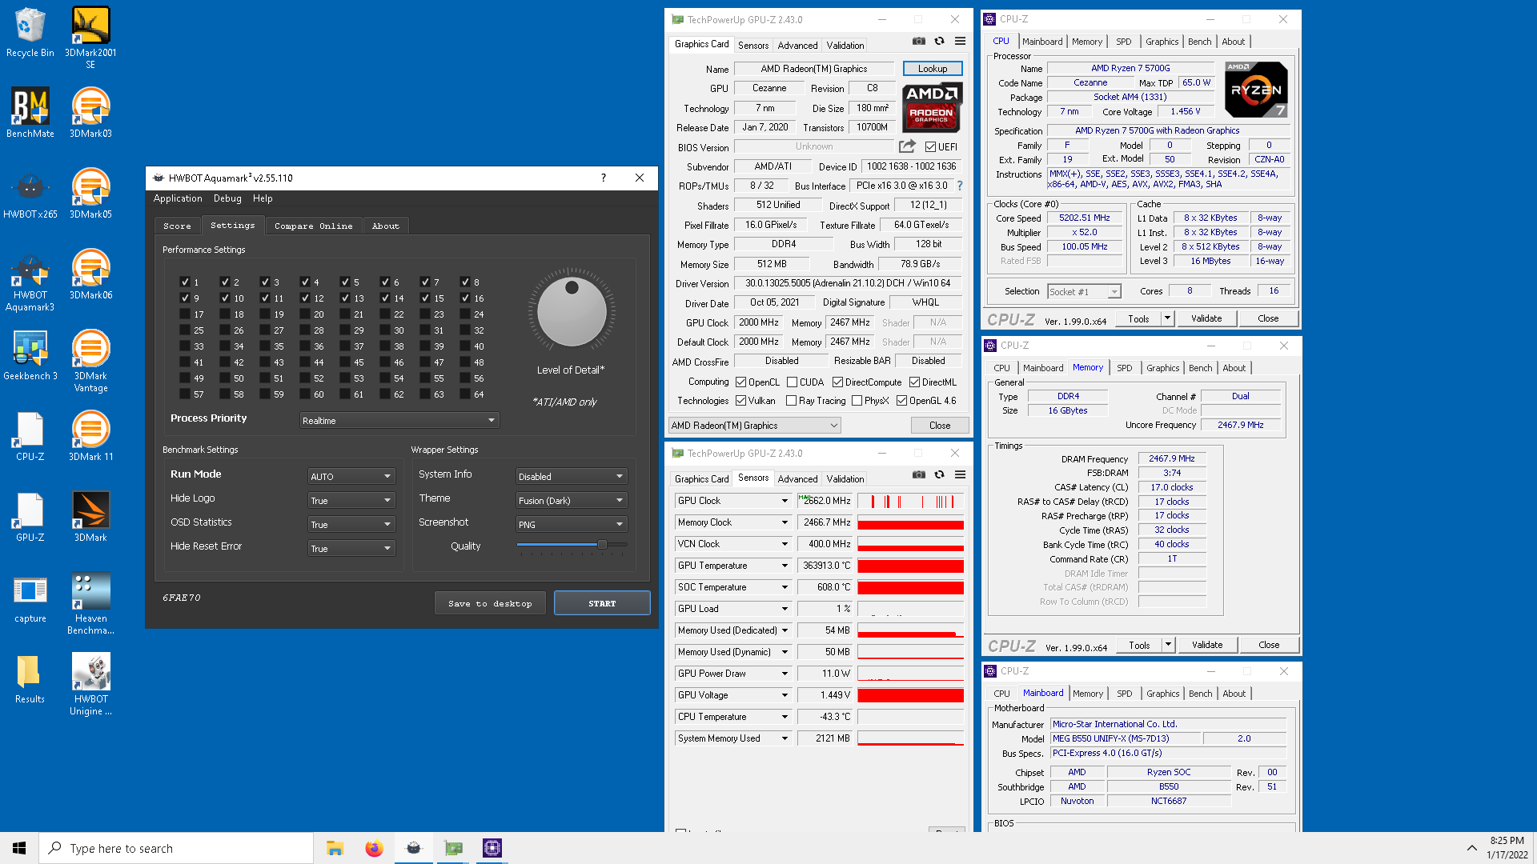Click the screenshot camera icon in top GPU-Z window
Image resolution: width=1537 pixels, height=864 pixels.
(x=919, y=42)
